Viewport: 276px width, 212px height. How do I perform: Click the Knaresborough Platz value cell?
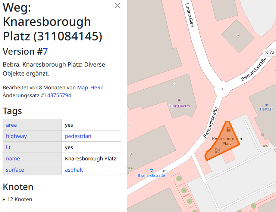click(x=91, y=159)
